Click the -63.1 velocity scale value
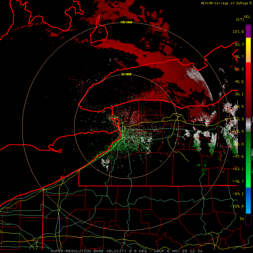Image resolution: width=253 pixels, height=253 pixels. [x=238, y=169]
